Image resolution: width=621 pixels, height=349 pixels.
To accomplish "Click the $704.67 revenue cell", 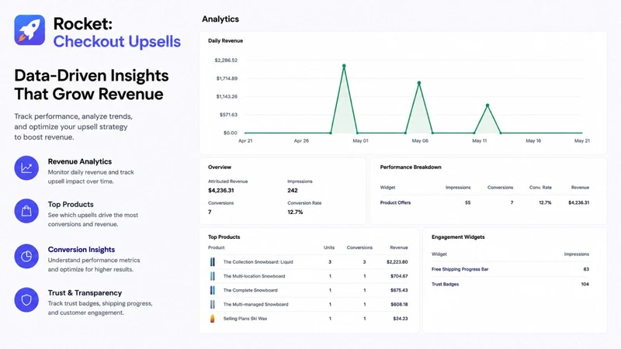I will 399,276.
